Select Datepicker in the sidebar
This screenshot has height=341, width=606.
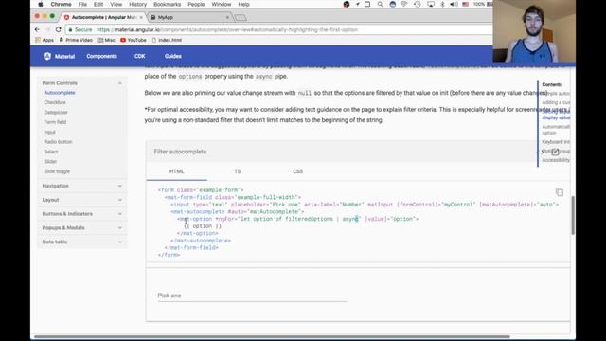point(56,112)
